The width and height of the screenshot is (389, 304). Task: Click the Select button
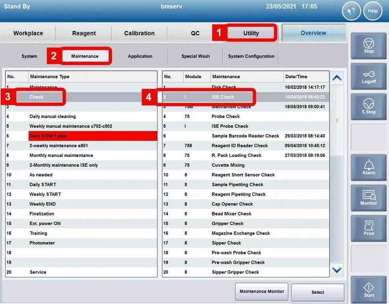pos(318,292)
